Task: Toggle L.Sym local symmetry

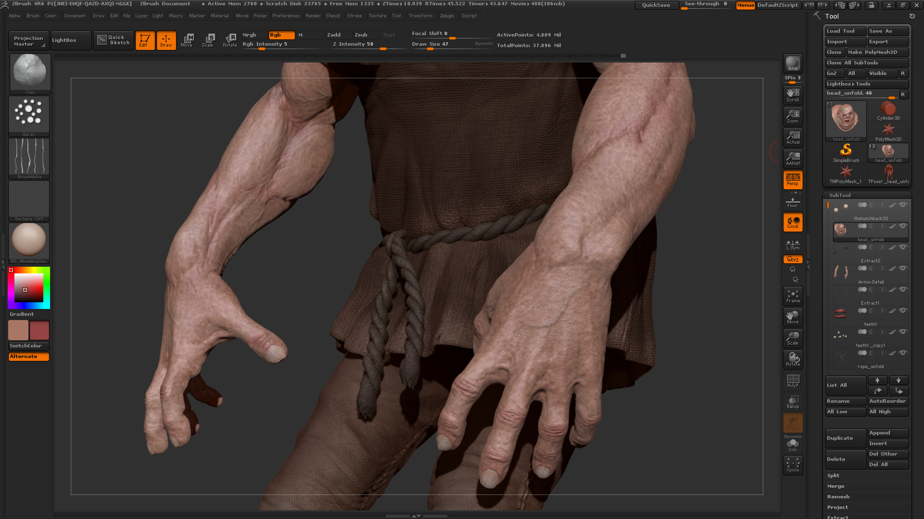Action: [793, 245]
